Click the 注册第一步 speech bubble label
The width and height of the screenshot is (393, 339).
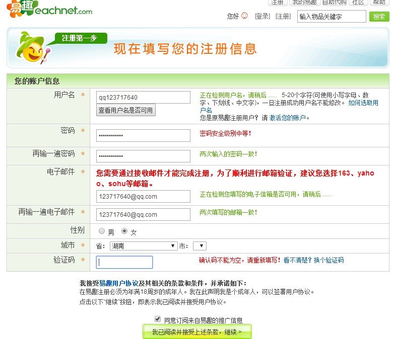(x=79, y=38)
